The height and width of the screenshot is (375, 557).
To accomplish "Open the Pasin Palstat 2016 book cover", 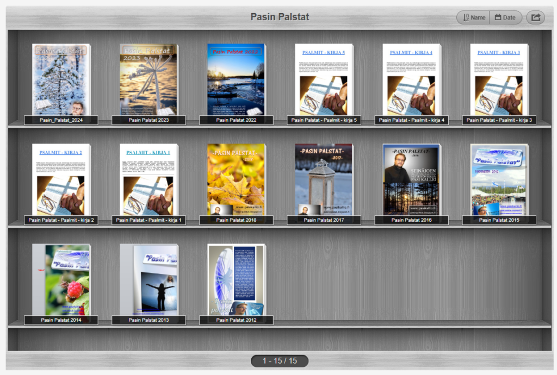I will (411, 179).
